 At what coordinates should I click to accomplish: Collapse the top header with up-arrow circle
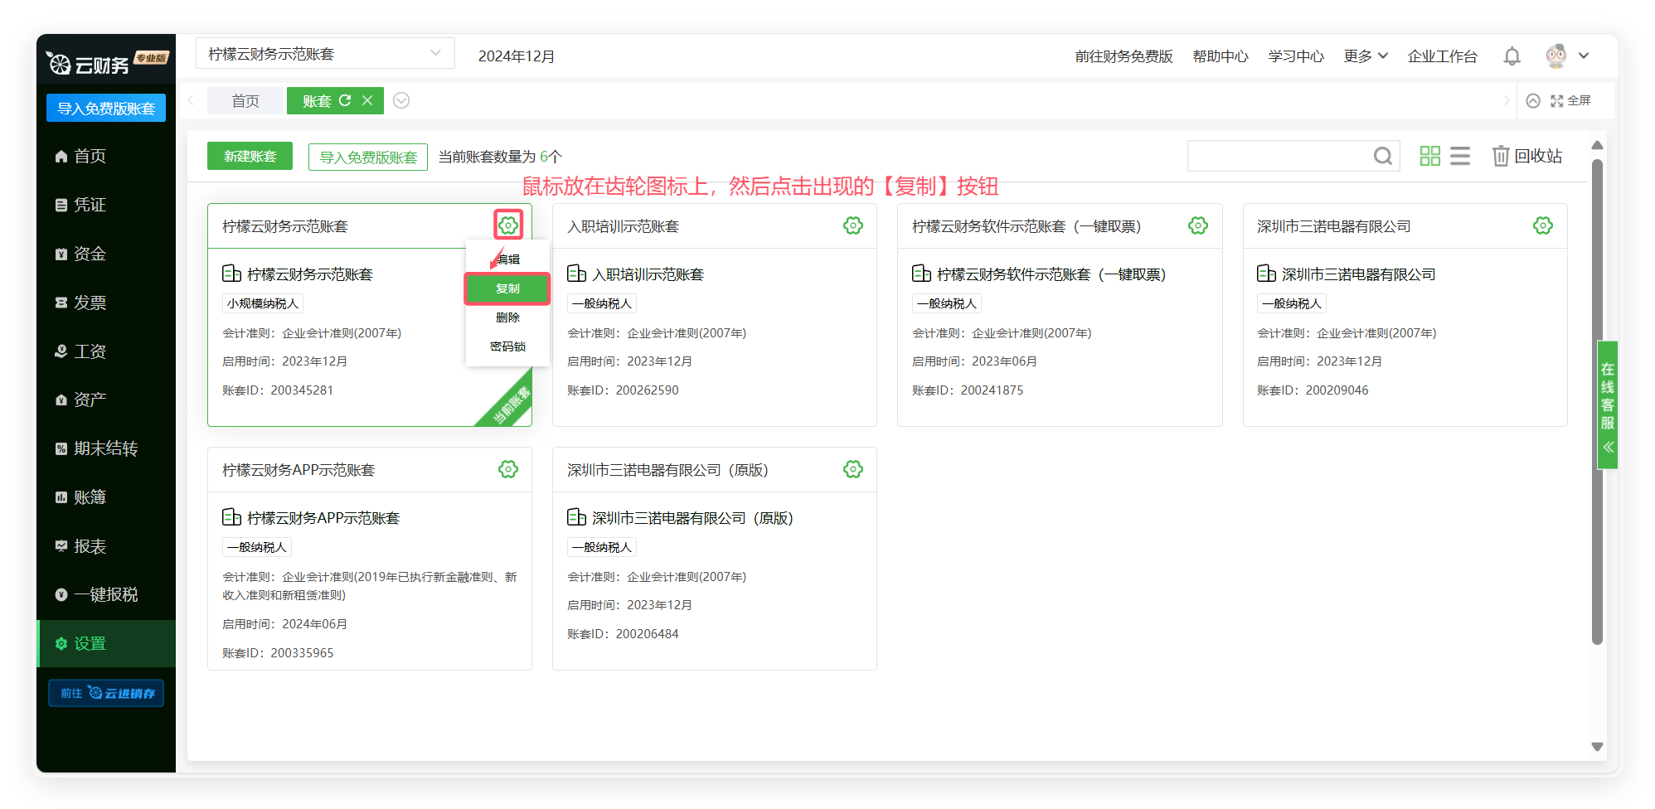(1533, 100)
